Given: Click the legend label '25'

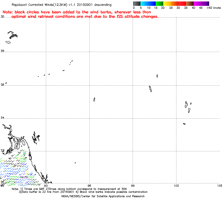Looking at the screenshot, I should (x=171, y=8).
